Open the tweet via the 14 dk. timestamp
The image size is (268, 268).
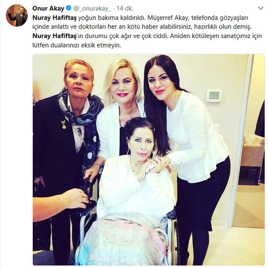tap(125, 9)
